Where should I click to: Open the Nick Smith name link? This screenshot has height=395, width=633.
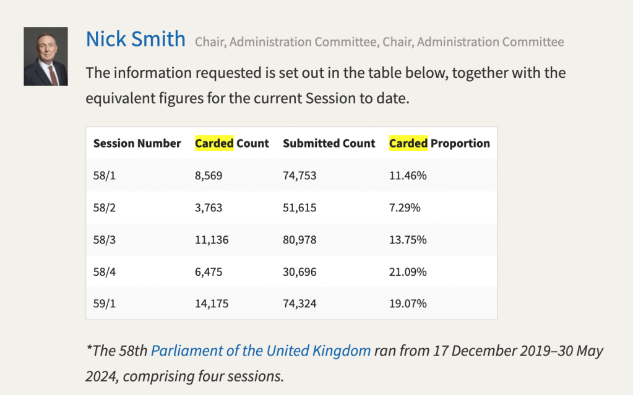(136, 40)
